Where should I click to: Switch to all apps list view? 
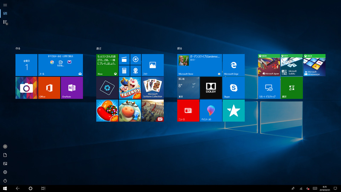[x=5, y=22]
